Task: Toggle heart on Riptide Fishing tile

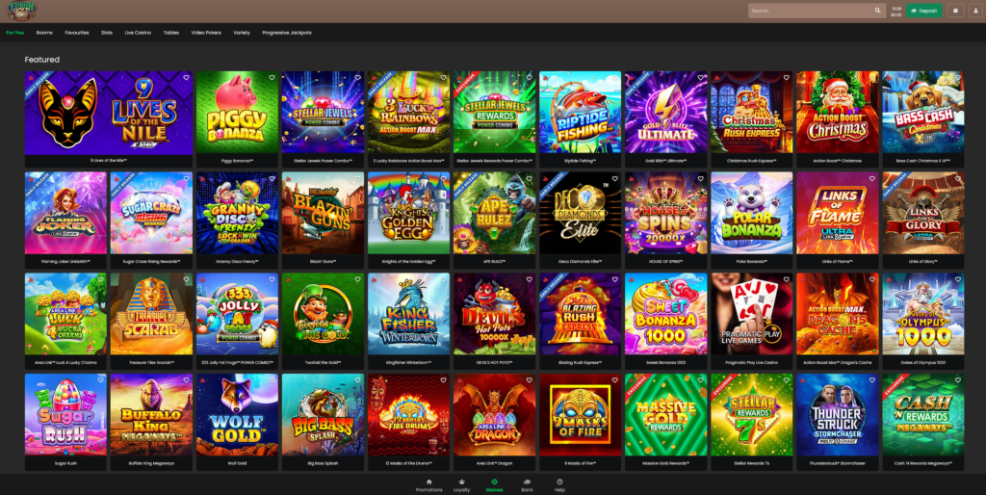Action: click(x=614, y=78)
